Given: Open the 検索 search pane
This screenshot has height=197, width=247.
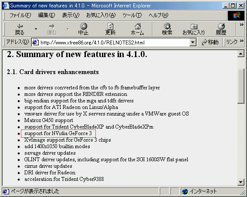Looking at the screenshot, I should coord(167,29).
